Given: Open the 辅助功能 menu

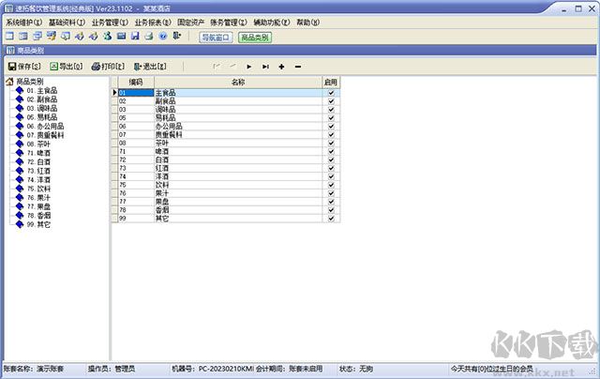Looking at the screenshot, I should coord(272,23).
